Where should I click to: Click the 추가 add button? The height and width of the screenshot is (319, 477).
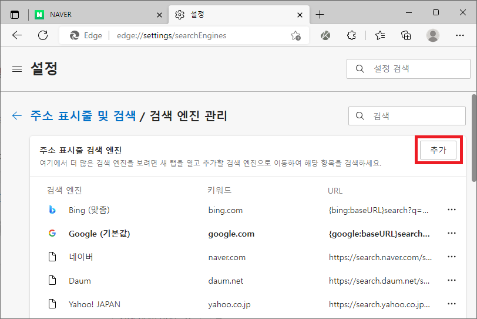[438, 150]
